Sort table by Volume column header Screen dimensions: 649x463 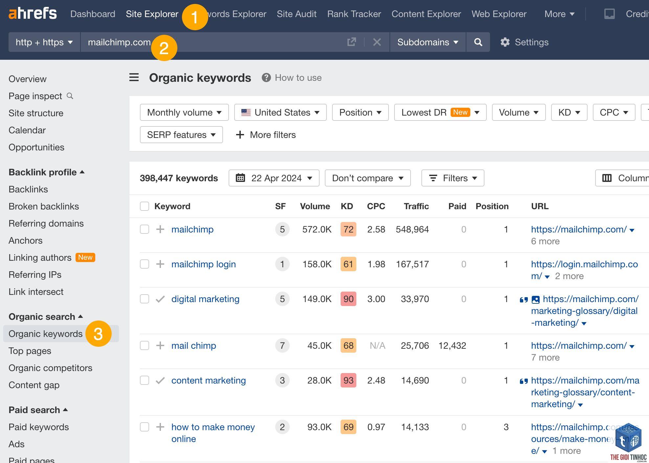pos(315,206)
